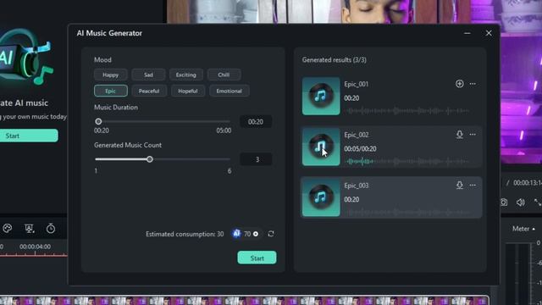Play the Epic_001 thumbnail
This screenshot has height=305, width=542.
click(x=321, y=96)
